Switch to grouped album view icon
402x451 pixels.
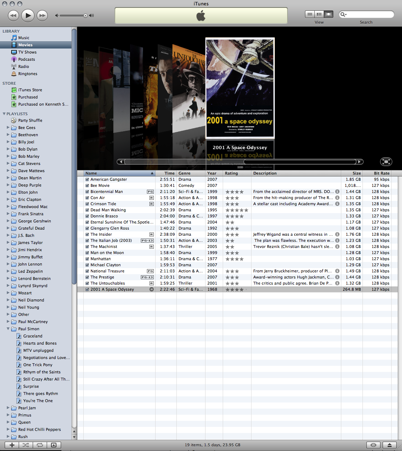pos(319,14)
